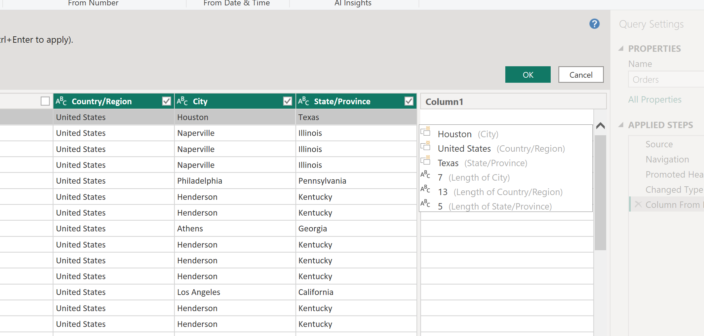Click the ABC type icon on State/Province header
Screen dimensions: 704x336
coord(303,101)
